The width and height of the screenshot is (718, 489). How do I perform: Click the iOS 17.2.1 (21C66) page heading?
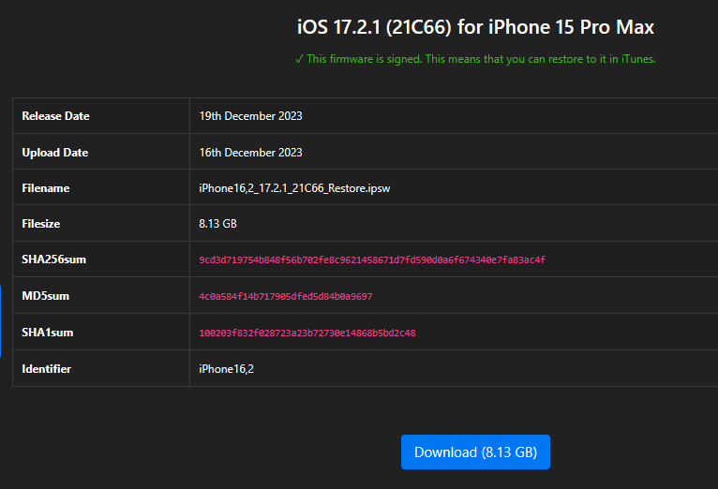pyautogui.click(x=475, y=27)
